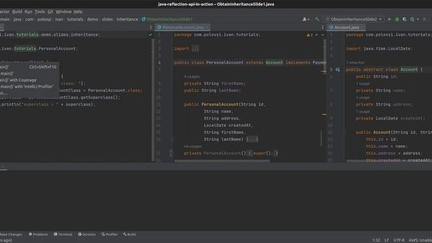This screenshot has width=432, height=243.
Task: Expand the folded '{ super(); }' private constructor
Action: pyautogui.click(x=263, y=153)
